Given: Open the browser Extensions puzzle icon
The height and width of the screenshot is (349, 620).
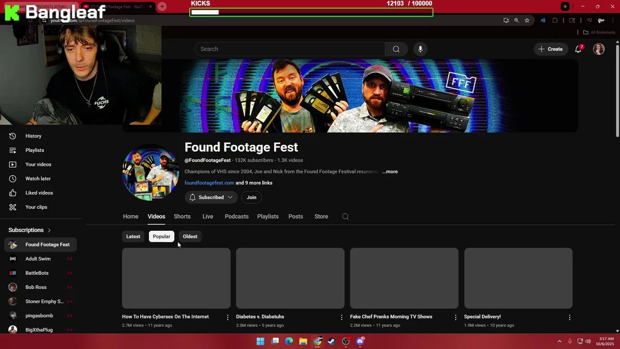Looking at the screenshot, I should [555, 20].
